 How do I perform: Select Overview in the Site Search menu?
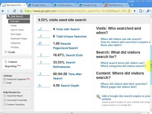(19, 21)
